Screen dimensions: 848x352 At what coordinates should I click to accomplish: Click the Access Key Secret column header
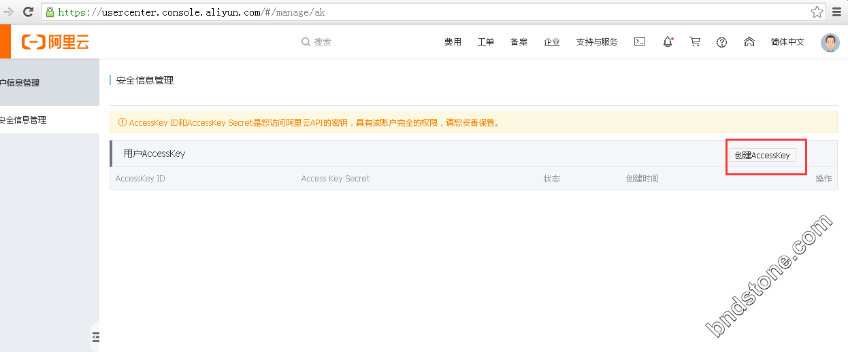point(336,179)
